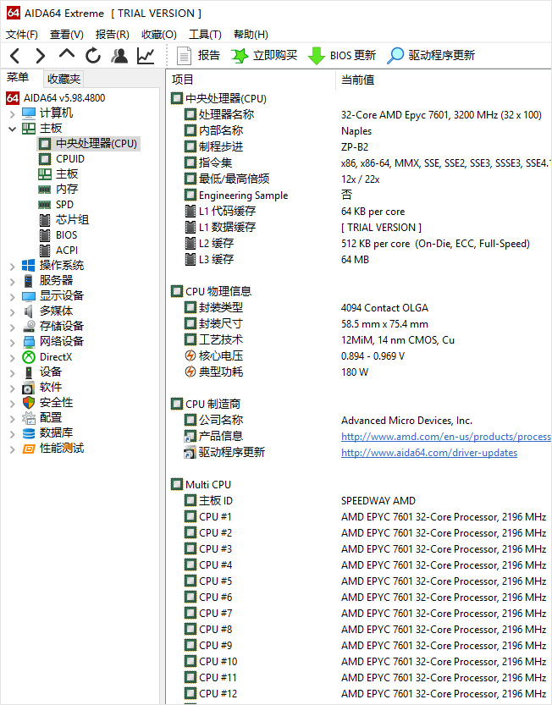Go up one level with the up arrow

67,54
